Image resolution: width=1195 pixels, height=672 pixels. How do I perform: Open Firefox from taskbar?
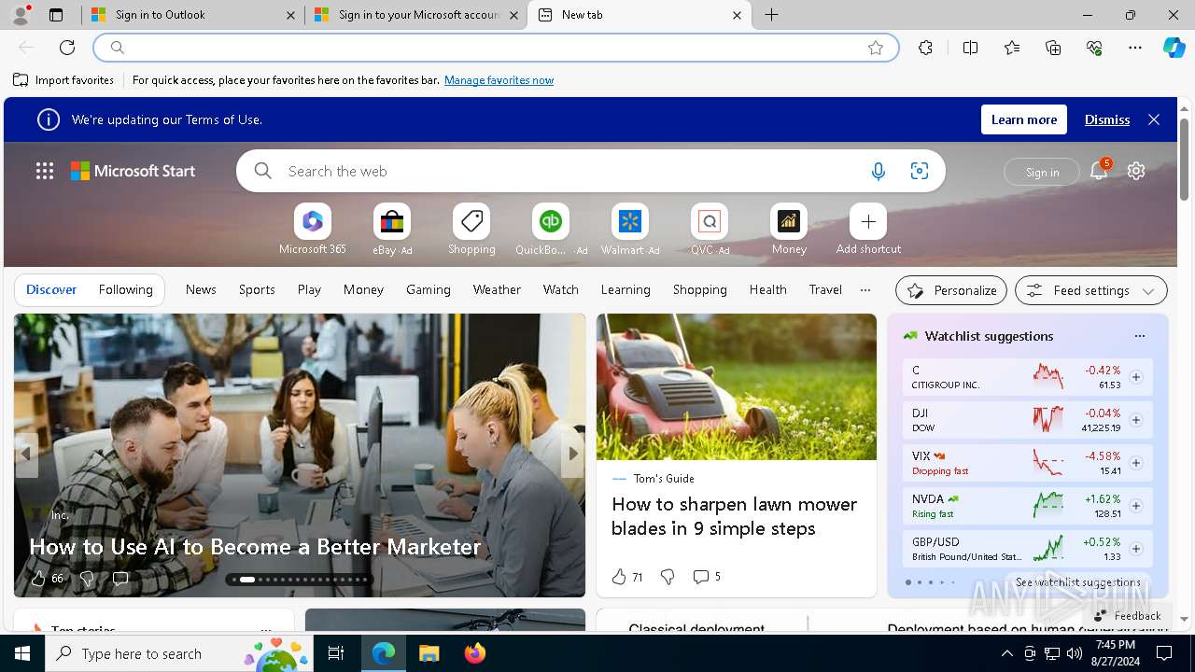475,653
